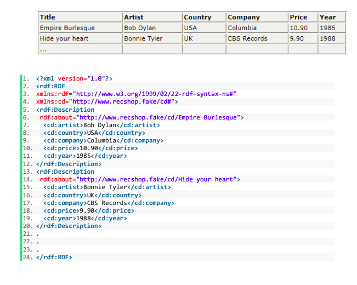This screenshot has height=285, width=357.
Task: Click the closing rdf:RDF tag line
Action: click(x=54, y=257)
